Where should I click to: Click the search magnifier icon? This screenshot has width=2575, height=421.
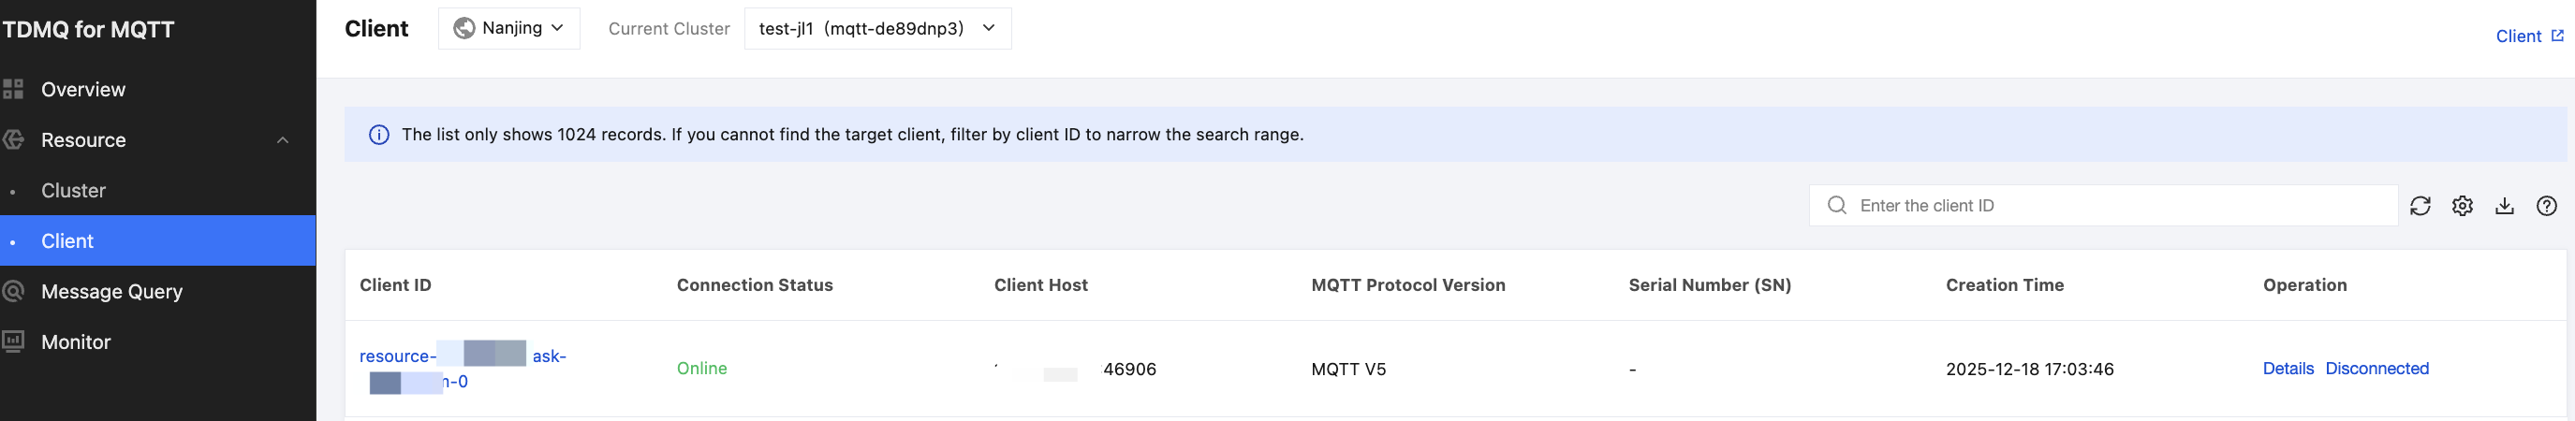[1836, 206]
